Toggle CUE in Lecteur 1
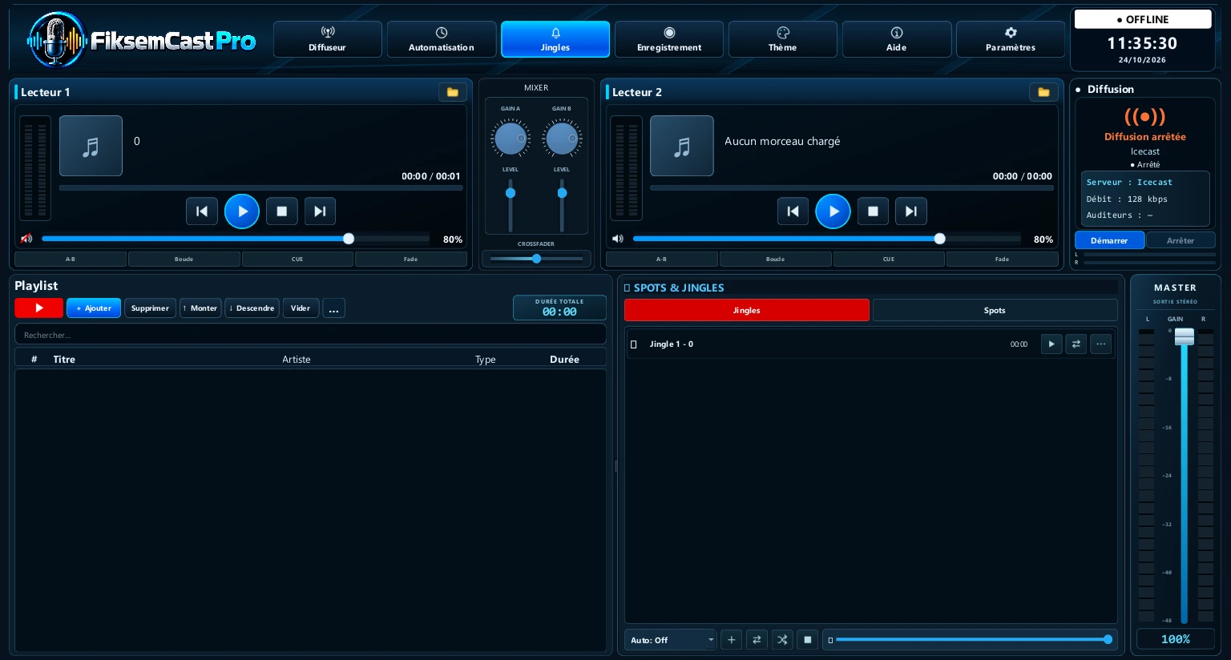This screenshot has height=660, width=1231. coord(297,260)
